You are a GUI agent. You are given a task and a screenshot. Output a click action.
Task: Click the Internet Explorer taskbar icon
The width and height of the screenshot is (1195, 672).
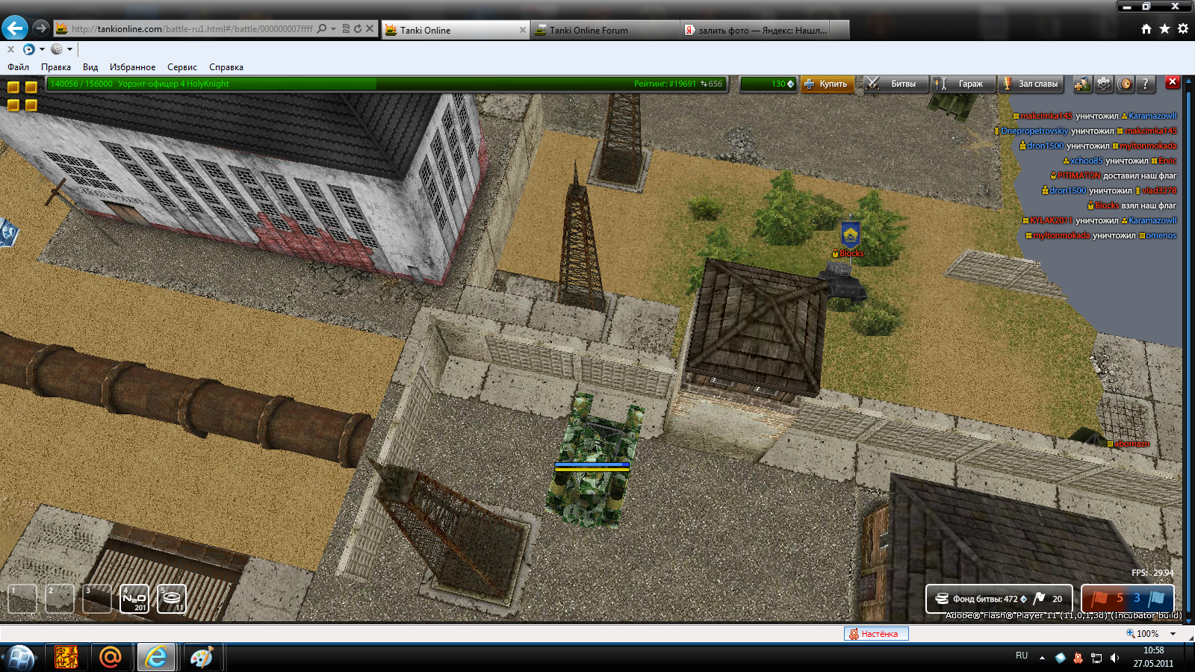tap(156, 657)
